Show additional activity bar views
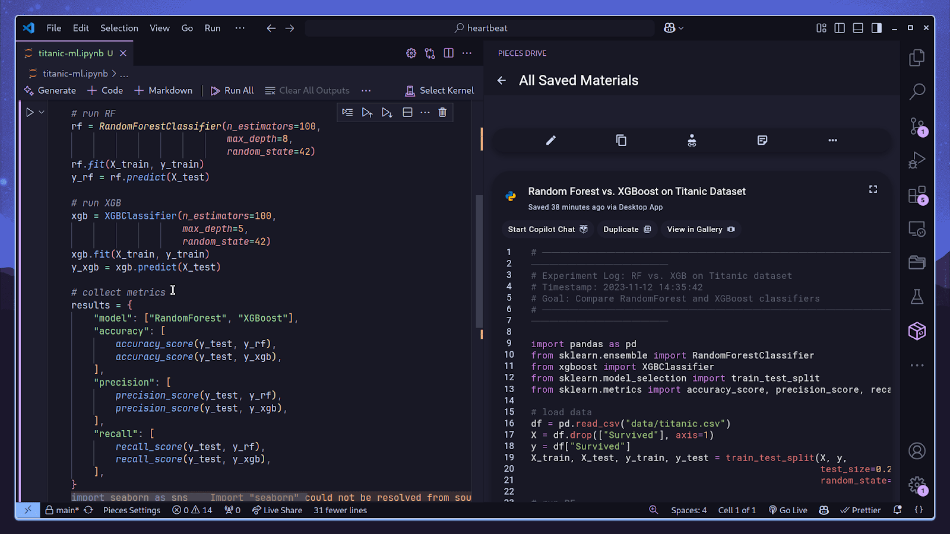Image resolution: width=950 pixels, height=534 pixels. click(x=917, y=365)
